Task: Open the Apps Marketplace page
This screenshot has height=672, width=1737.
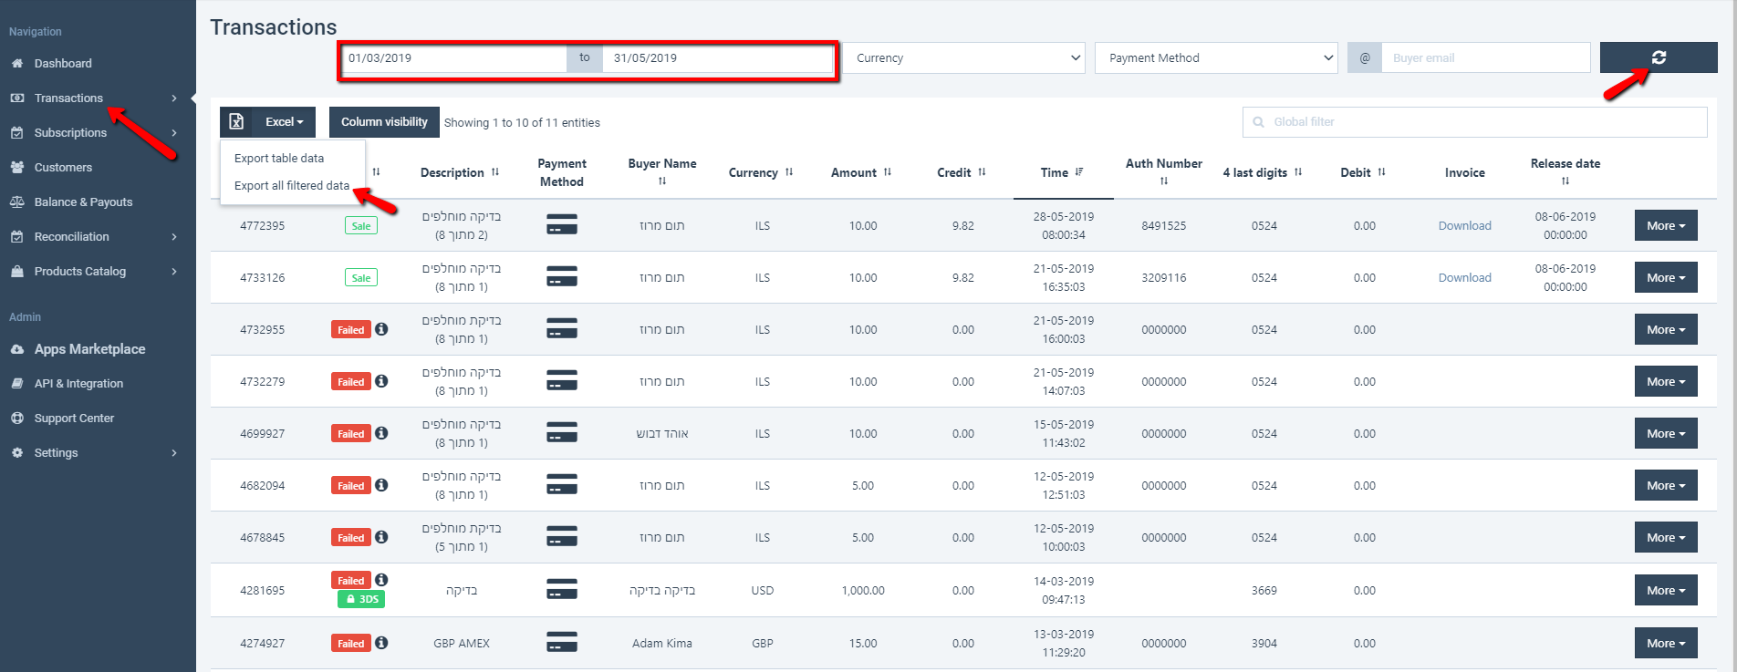Action: click(x=89, y=349)
